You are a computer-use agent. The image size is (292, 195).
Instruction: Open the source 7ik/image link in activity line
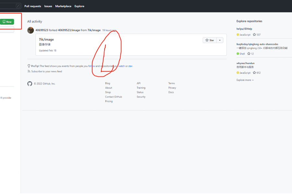94,30
